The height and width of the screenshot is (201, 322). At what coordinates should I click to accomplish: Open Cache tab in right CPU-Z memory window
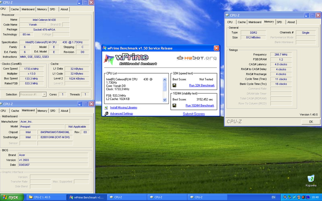click(242, 22)
